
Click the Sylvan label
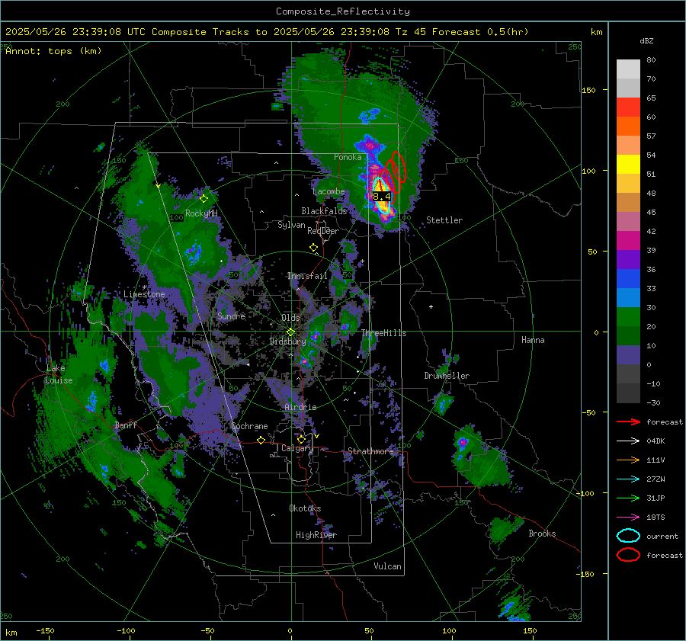[x=291, y=225]
